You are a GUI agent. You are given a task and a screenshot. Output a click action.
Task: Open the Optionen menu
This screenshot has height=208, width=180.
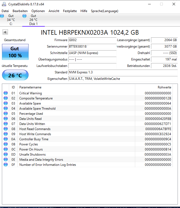tap(38, 11)
